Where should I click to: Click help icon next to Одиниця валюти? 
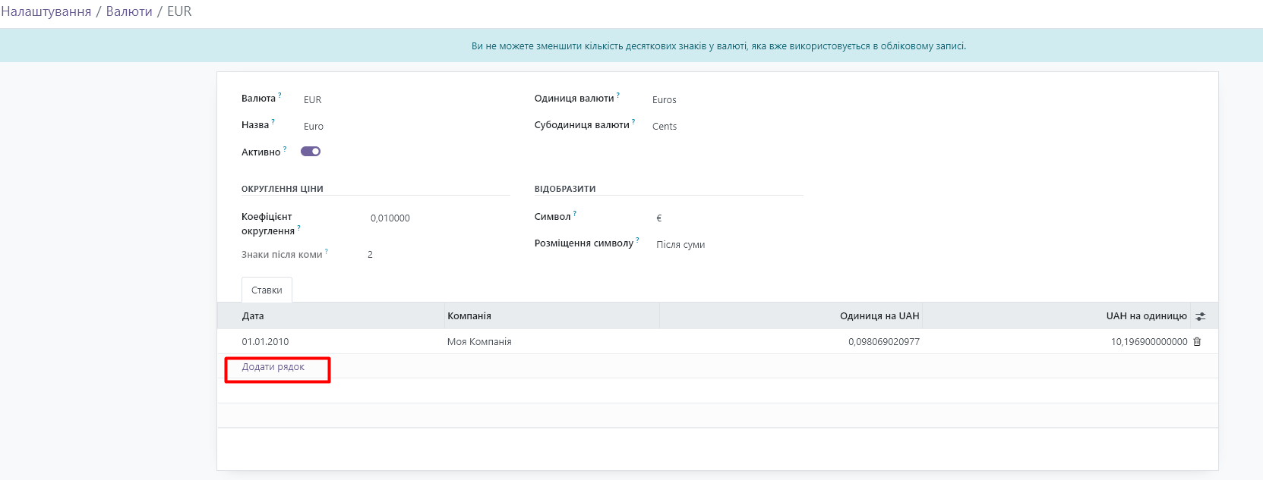point(618,96)
